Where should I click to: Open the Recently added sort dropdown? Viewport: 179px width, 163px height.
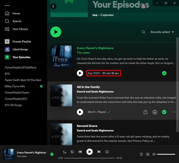(x=162, y=32)
